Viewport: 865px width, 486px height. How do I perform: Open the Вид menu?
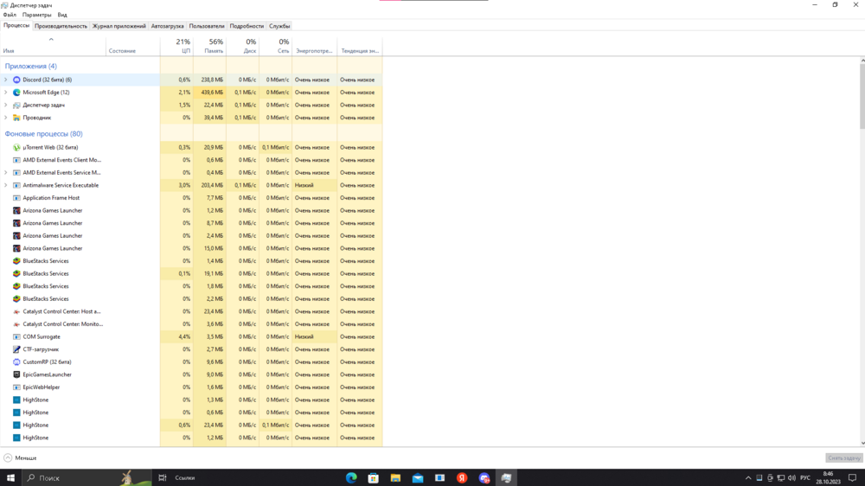[62, 15]
